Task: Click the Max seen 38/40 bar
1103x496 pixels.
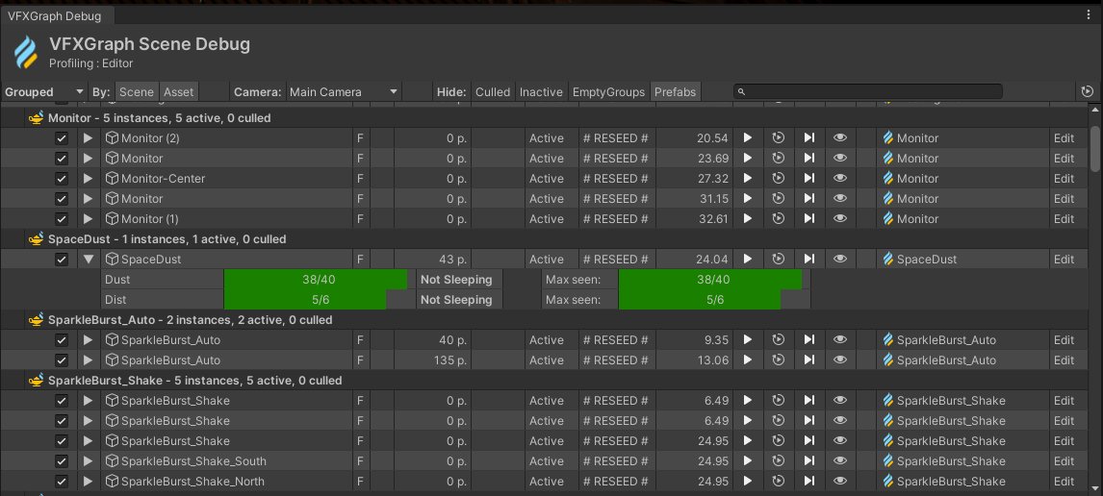Action: coord(714,280)
